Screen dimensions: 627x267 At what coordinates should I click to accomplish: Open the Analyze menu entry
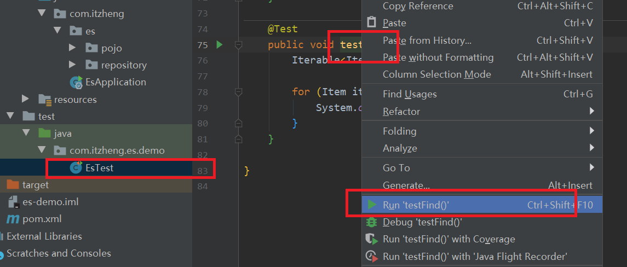(x=482, y=148)
